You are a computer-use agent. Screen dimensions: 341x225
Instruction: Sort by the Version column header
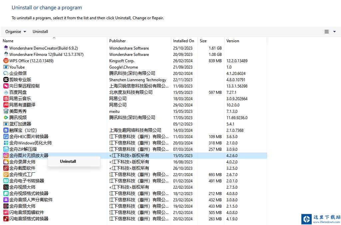233,41
